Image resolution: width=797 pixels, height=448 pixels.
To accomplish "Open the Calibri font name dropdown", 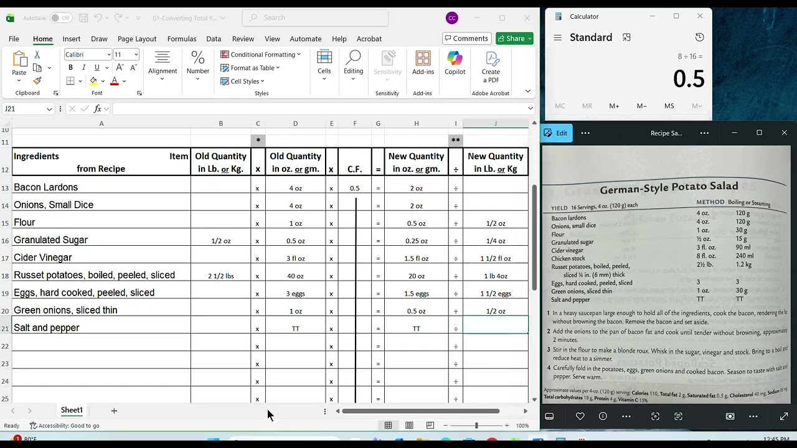I will pos(108,55).
